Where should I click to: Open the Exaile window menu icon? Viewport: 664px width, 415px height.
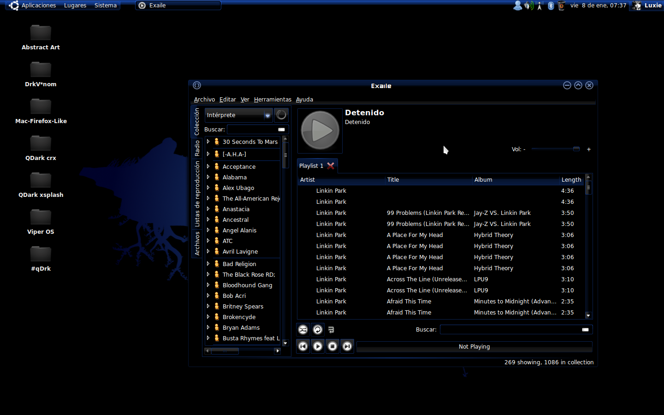click(x=197, y=85)
